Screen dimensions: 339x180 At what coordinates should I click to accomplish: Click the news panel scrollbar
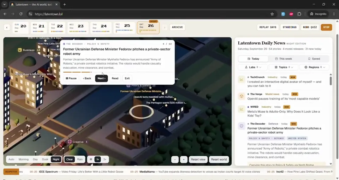pyautogui.click(x=331, y=80)
